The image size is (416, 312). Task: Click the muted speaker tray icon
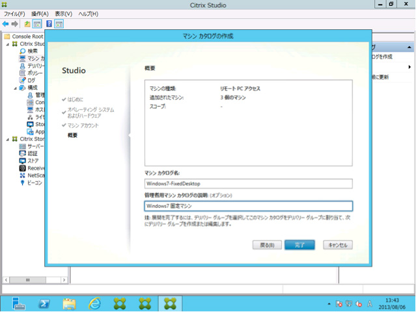click(x=359, y=304)
